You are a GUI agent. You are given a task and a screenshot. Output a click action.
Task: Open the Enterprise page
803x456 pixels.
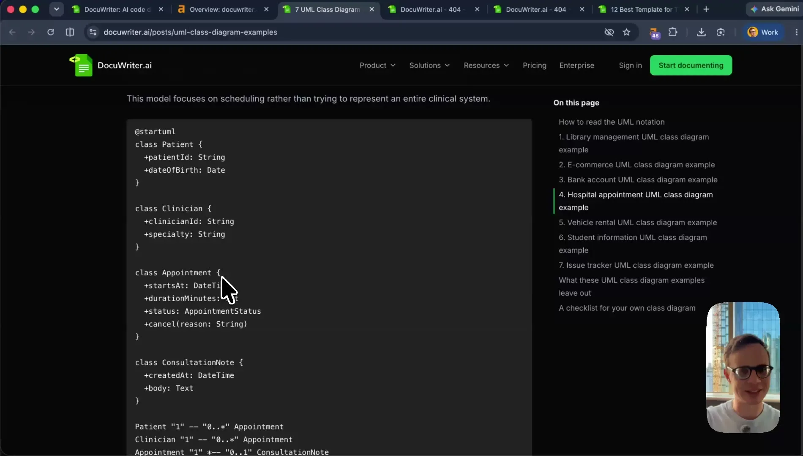point(576,65)
